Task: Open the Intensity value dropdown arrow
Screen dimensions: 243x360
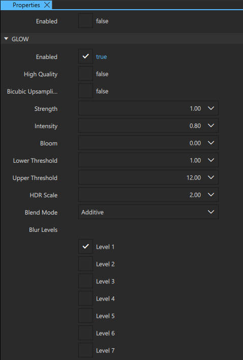Action: tap(211, 126)
